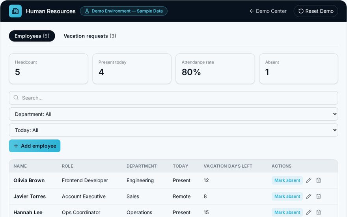
Task: Click the Add employee button
Action: [x=35, y=146]
